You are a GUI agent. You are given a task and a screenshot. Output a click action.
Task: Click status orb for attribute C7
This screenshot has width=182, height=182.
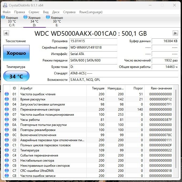tap(7, 170)
